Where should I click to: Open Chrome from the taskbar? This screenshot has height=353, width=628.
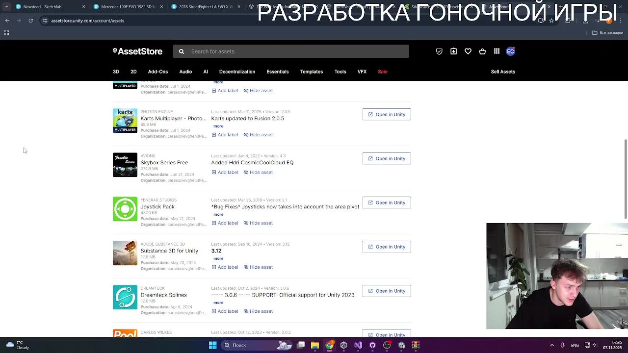(329, 345)
